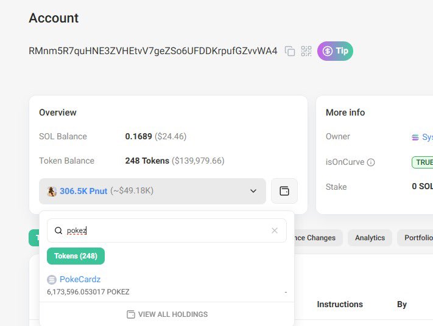Clear the pokez search text
Image resolution: width=433 pixels, height=326 pixels.
click(x=275, y=231)
